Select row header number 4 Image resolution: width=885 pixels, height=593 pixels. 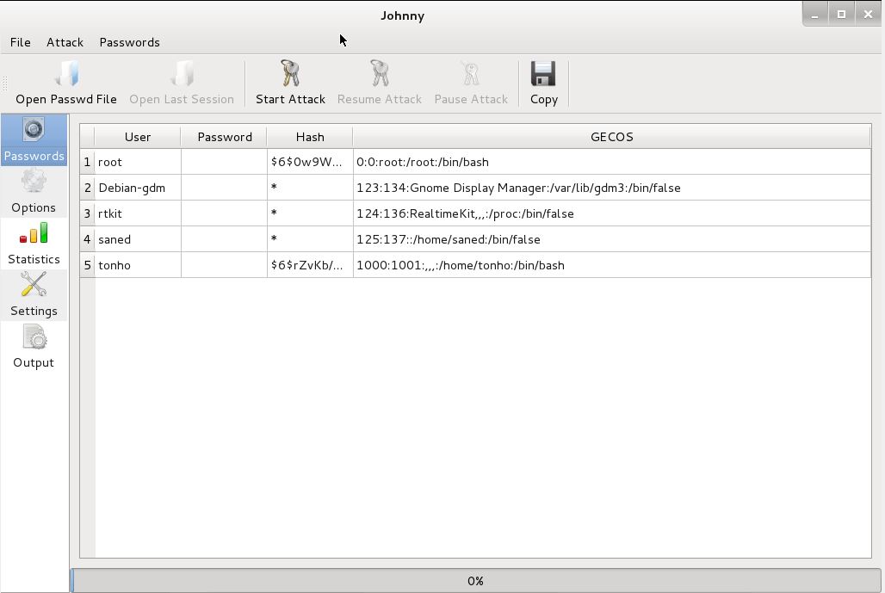[x=87, y=239]
